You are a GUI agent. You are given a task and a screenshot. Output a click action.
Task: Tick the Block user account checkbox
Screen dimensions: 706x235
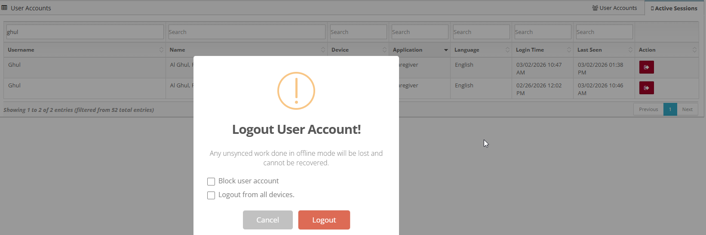pyautogui.click(x=211, y=182)
